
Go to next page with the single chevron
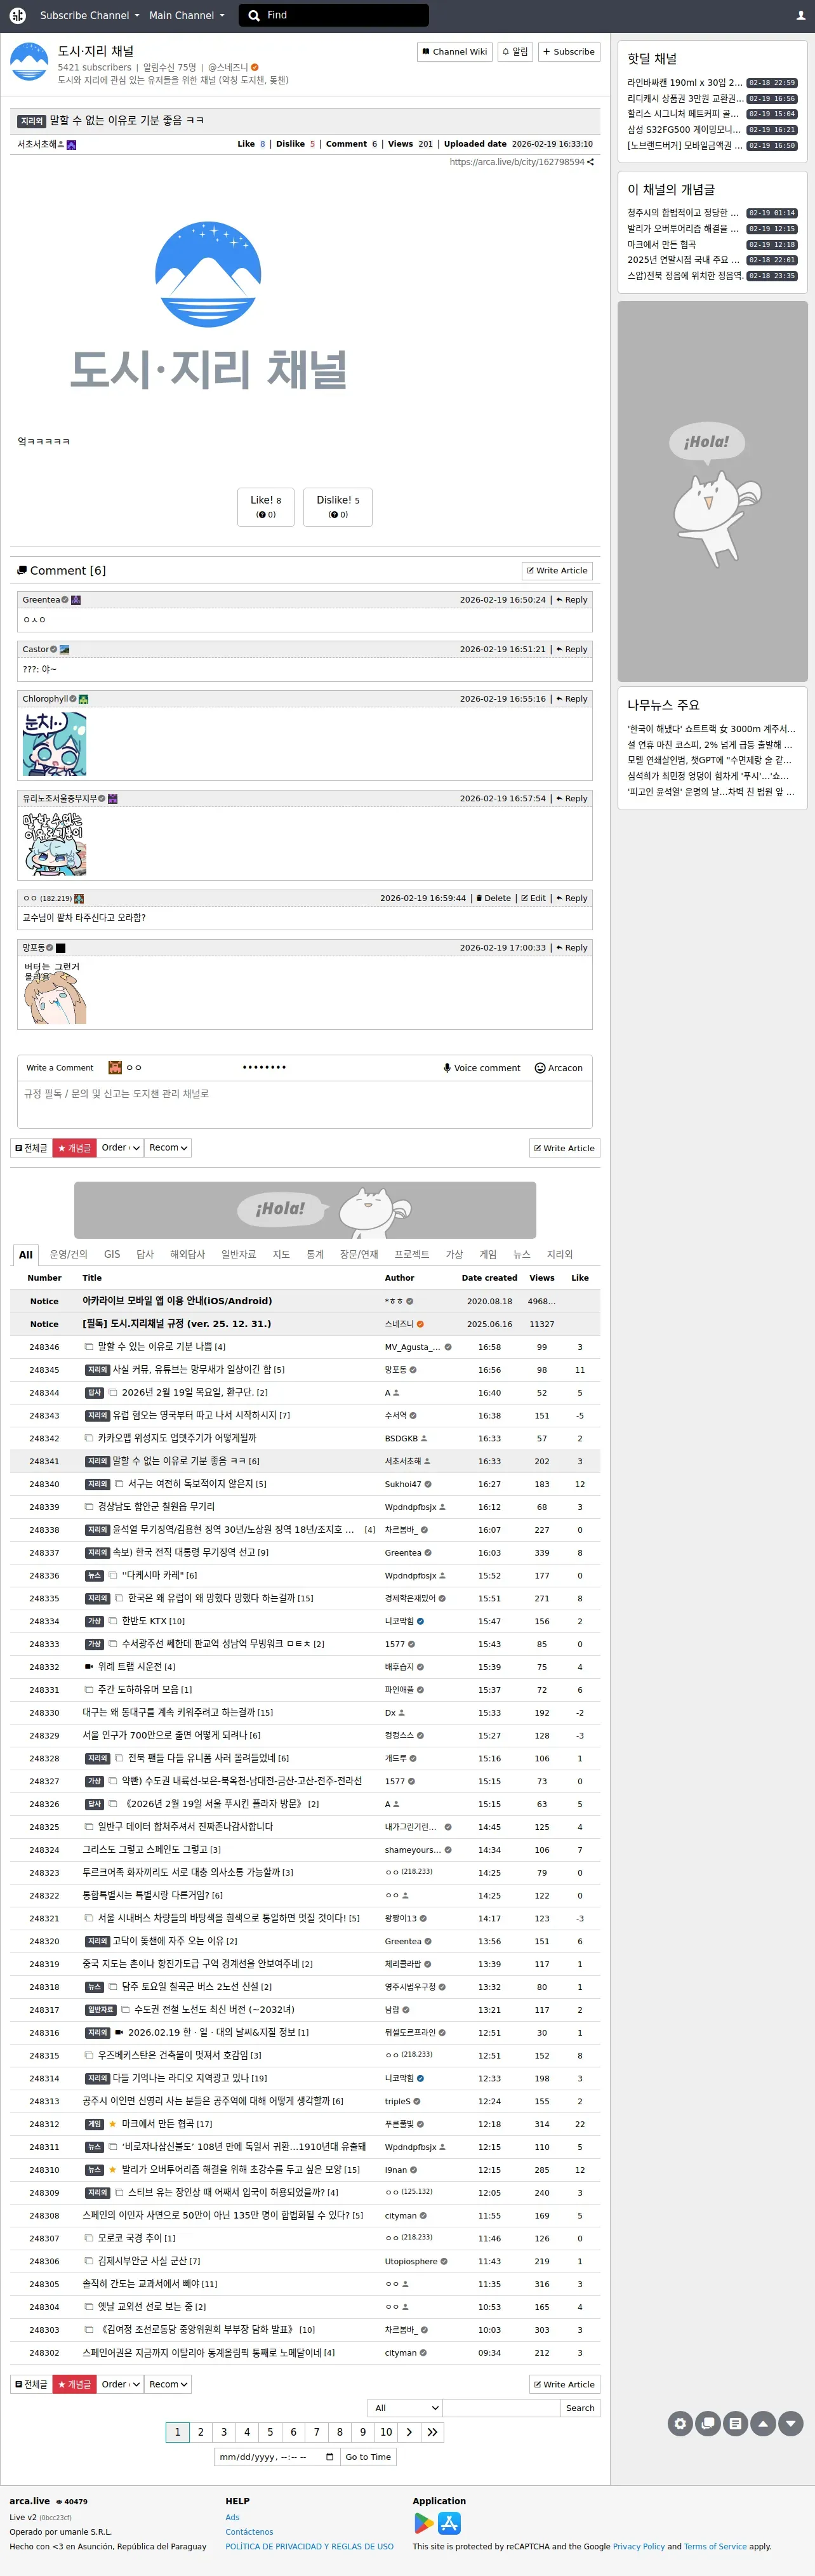[409, 2432]
